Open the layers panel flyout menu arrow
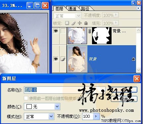The width and height of the screenshot is (143, 124). tap(138, 8)
